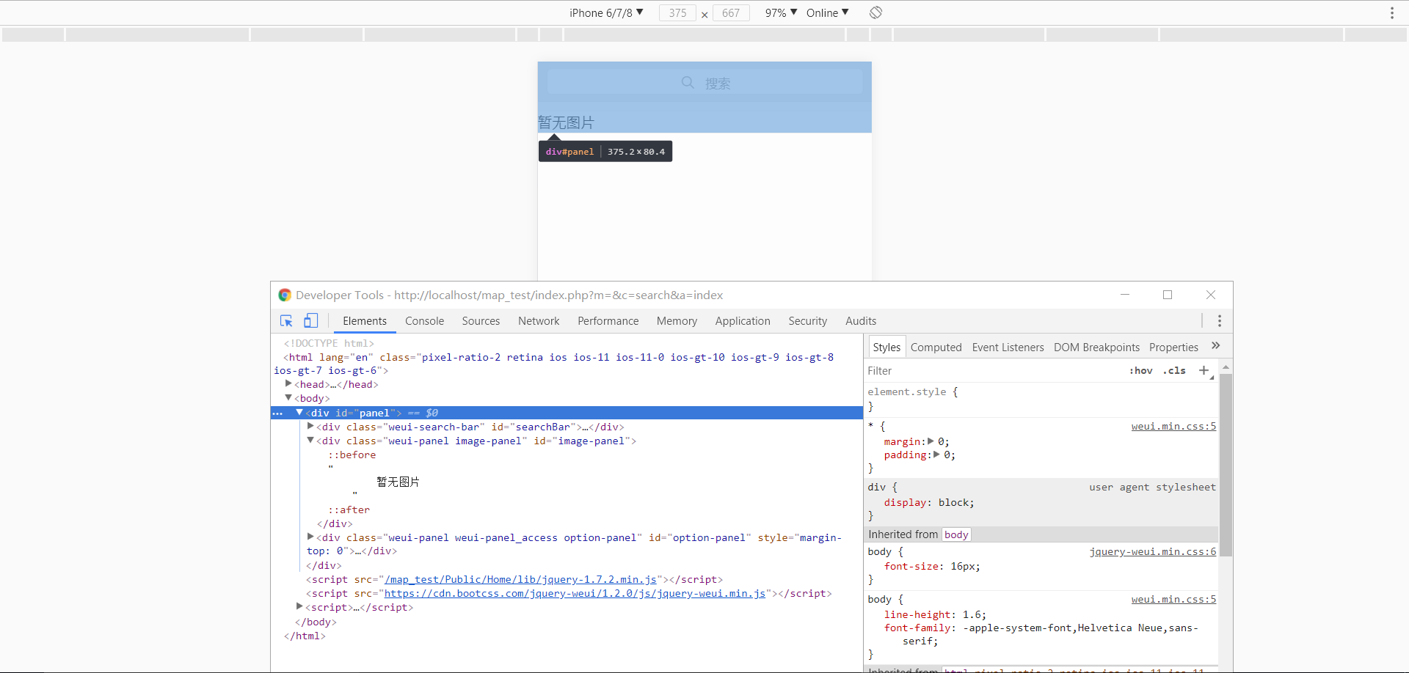Image resolution: width=1409 pixels, height=673 pixels.
Task: Open device toolbar more options menu
Action: pyautogui.click(x=1391, y=12)
